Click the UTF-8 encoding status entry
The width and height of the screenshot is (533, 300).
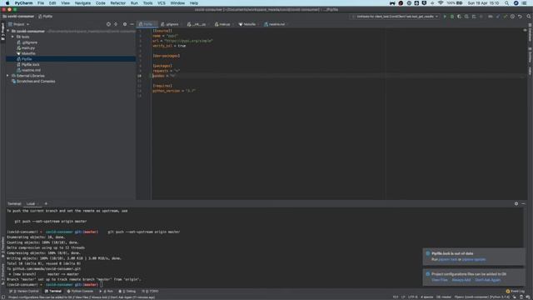coord(413,297)
